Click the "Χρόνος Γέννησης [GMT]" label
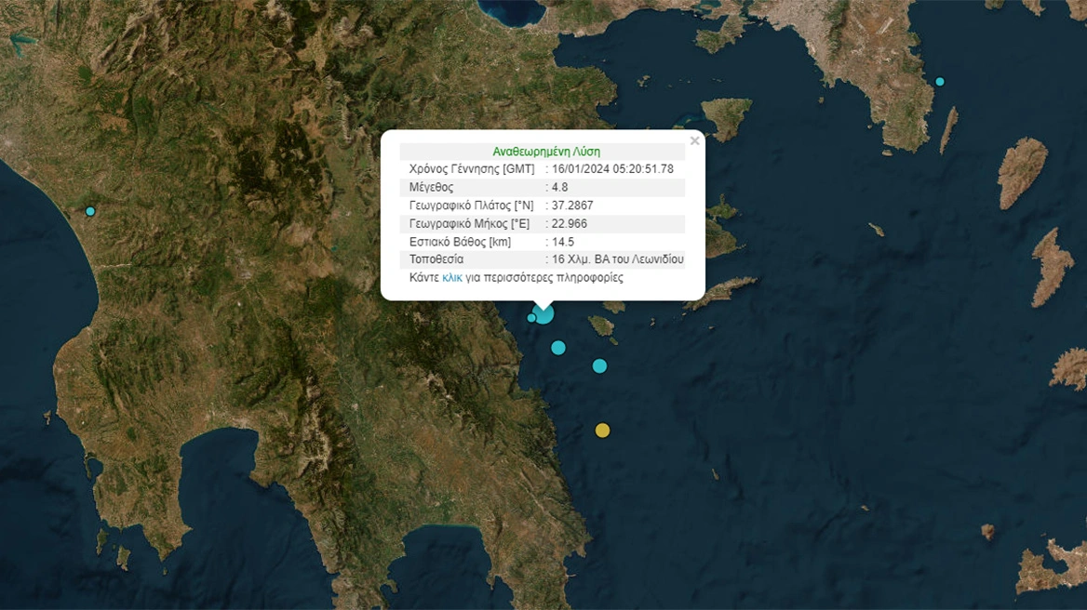The height and width of the screenshot is (610, 1087). 472,169
